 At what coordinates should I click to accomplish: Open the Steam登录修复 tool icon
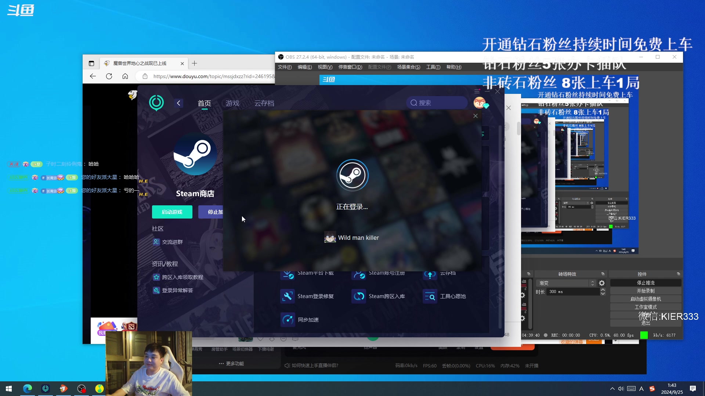[288, 296]
